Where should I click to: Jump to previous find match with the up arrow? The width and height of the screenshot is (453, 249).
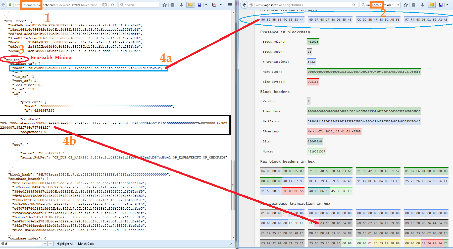[45, 243]
